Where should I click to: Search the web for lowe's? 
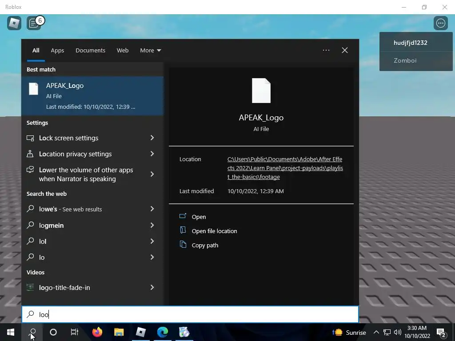pyautogui.click(x=87, y=209)
